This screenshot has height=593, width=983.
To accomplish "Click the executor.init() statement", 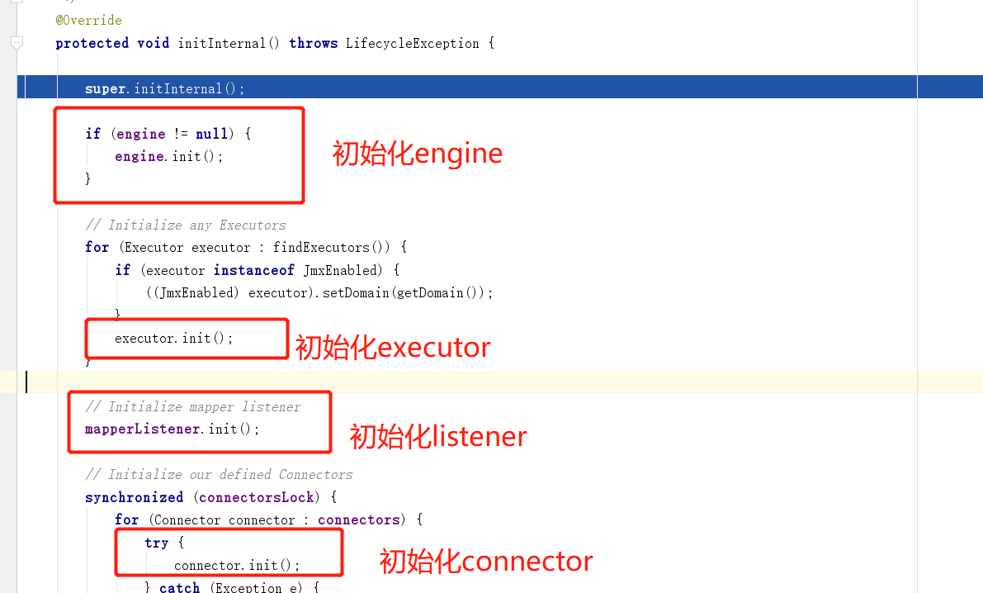I will pyautogui.click(x=173, y=339).
